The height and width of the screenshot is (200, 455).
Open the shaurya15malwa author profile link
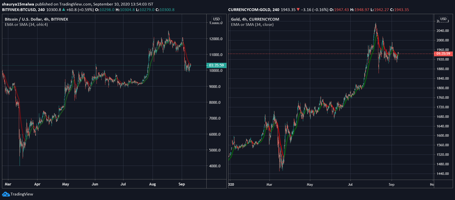tap(18, 4)
